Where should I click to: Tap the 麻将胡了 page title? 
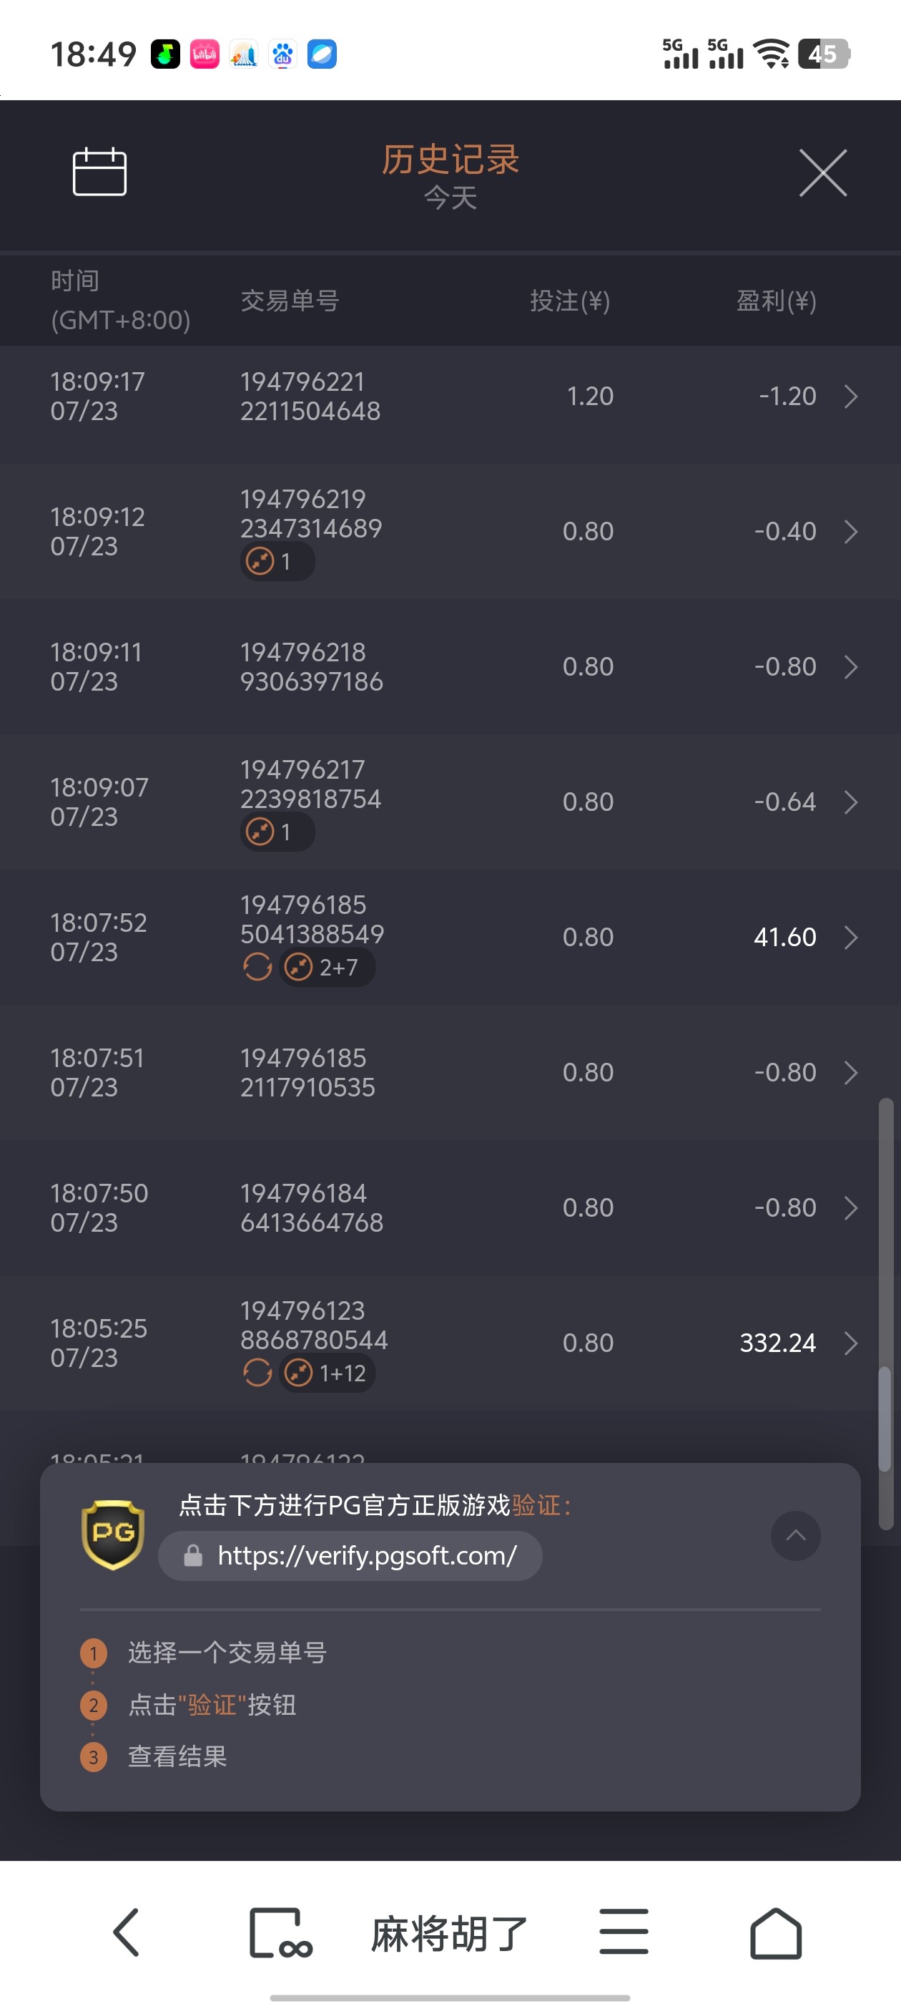click(x=449, y=1933)
